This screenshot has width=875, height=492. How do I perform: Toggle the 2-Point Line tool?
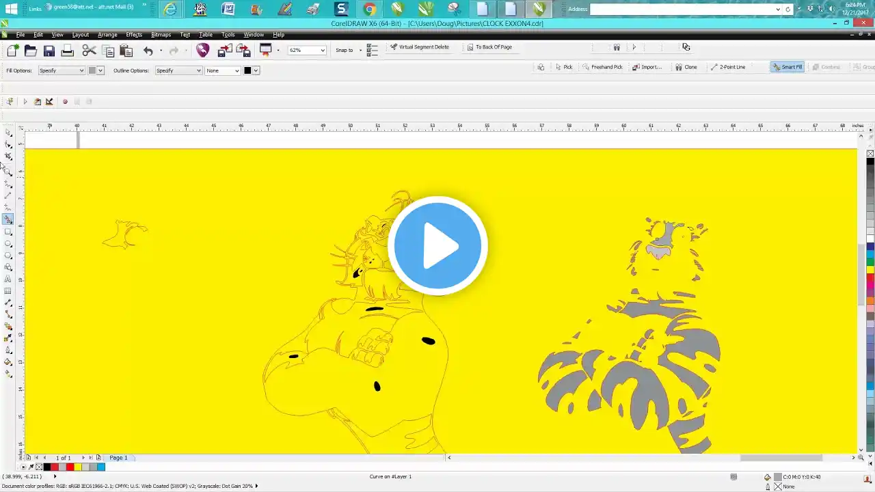[x=728, y=67]
